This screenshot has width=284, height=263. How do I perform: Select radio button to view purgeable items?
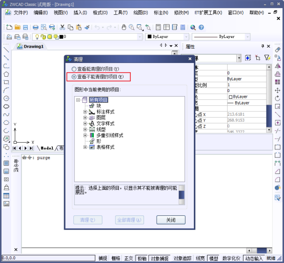pyautogui.click(x=95, y=69)
